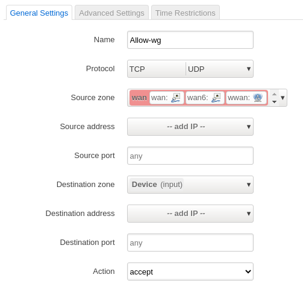The height and width of the screenshot is (289, 303).
Task: Open the Action dropdown set to accept
Action: tap(190, 272)
